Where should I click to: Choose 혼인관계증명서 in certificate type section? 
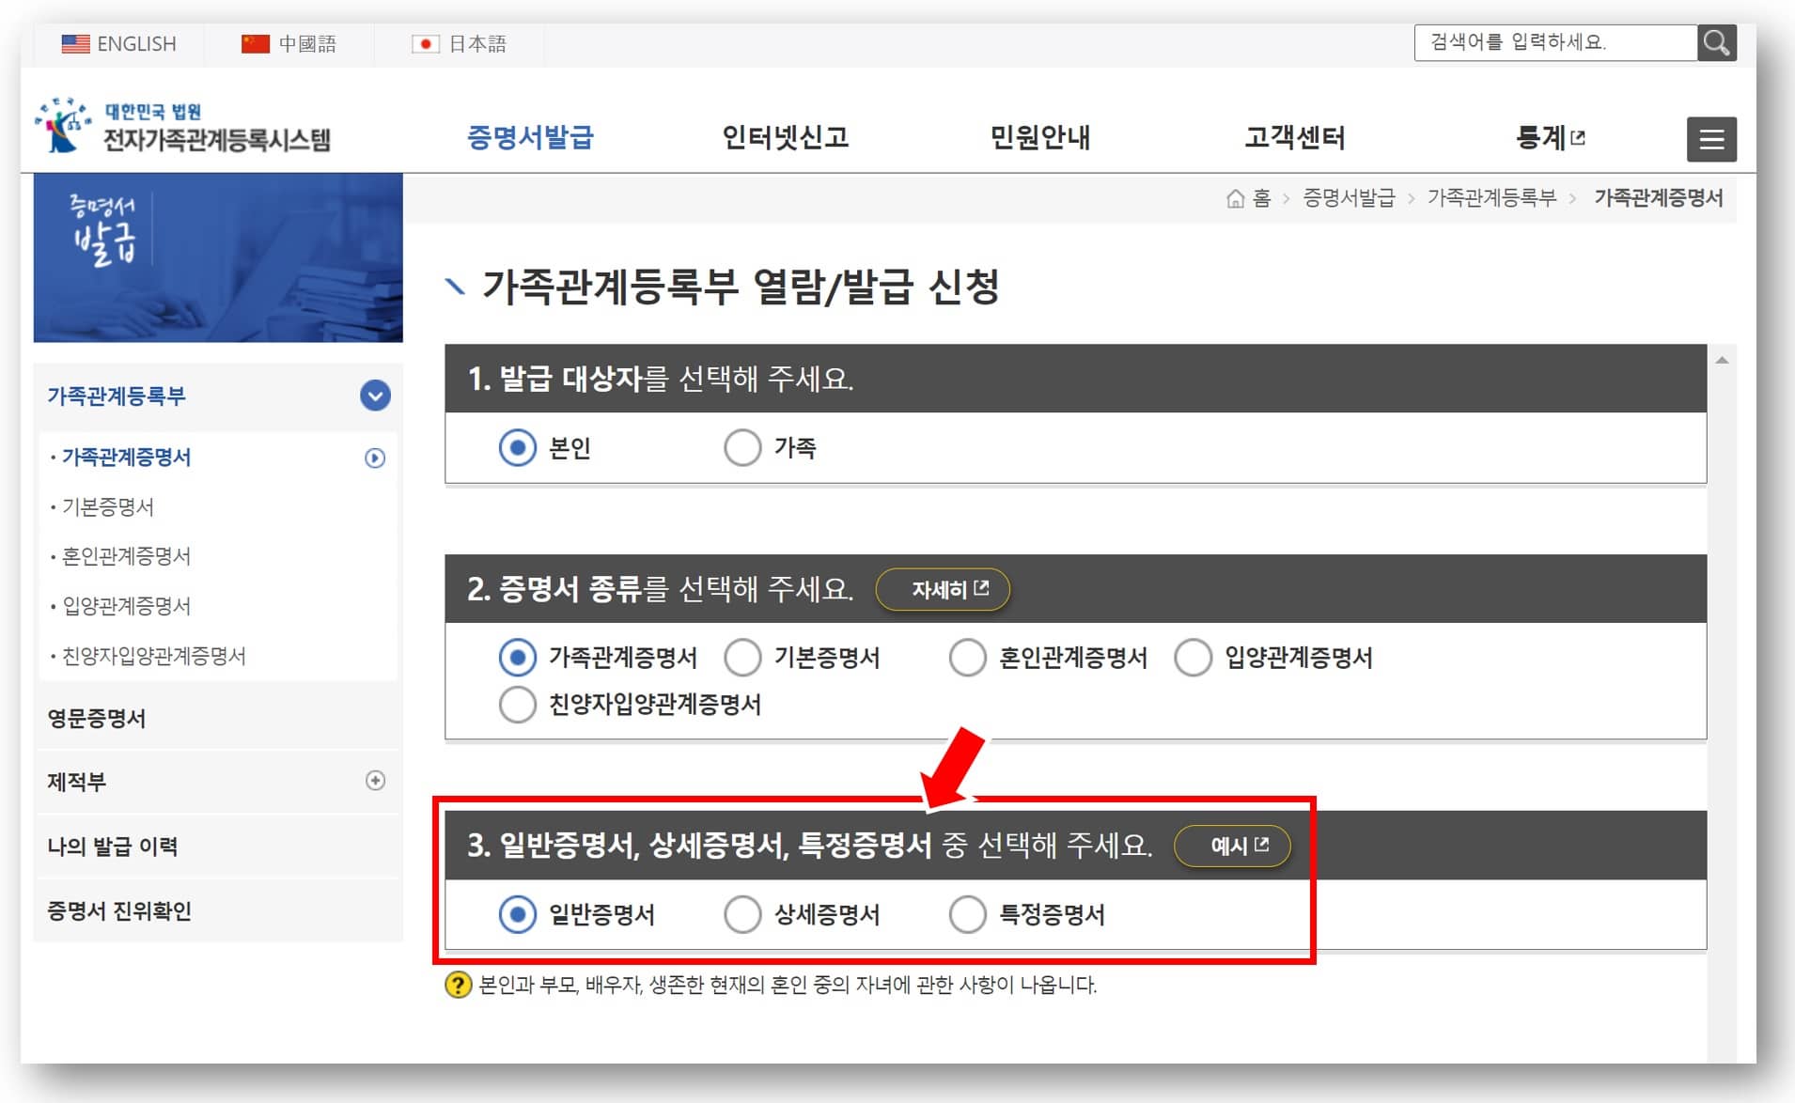[x=969, y=658]
